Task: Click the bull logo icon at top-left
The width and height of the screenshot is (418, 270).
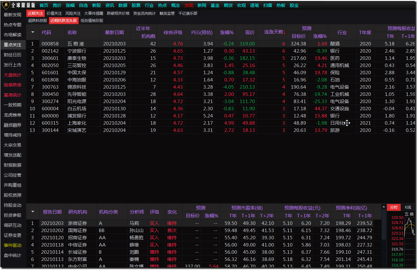Action: tap(6, 5)
